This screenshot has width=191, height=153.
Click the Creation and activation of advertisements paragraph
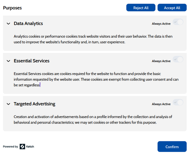93,120
